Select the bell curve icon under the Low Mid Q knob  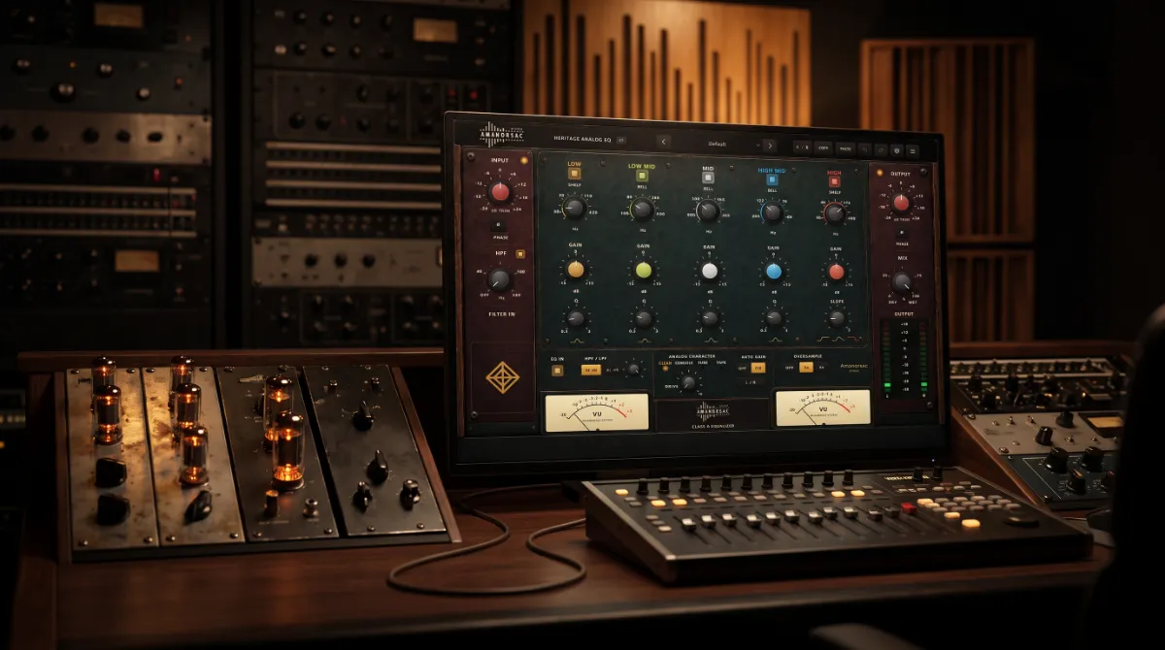click(645, 341)
